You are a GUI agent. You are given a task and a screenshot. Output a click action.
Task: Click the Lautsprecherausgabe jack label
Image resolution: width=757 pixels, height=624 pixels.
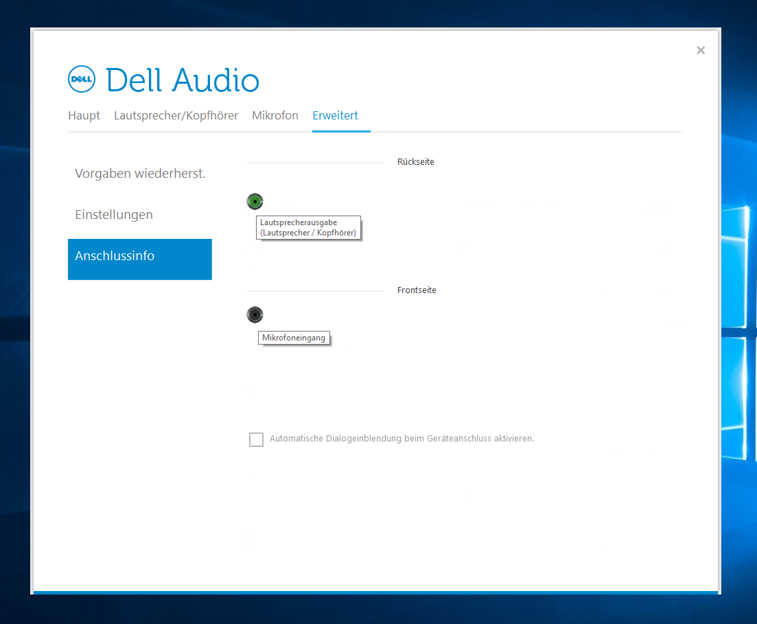click(308, 227)
